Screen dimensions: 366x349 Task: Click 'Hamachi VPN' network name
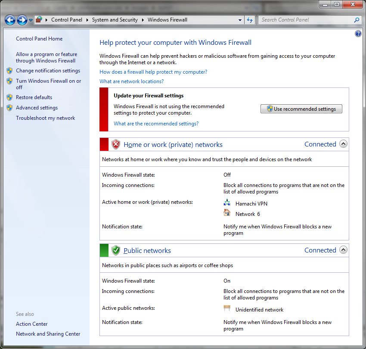coord(251,204)
